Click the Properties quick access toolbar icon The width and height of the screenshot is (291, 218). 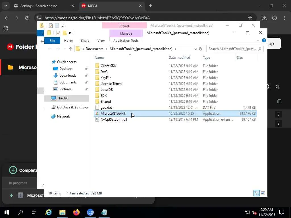point(58,33)
